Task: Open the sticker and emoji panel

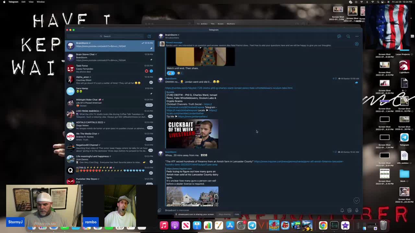Action: pos(350,210)
